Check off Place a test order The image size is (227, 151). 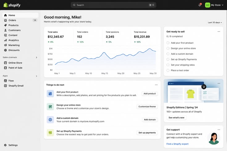pyautogui.click(x=168, y=70)
